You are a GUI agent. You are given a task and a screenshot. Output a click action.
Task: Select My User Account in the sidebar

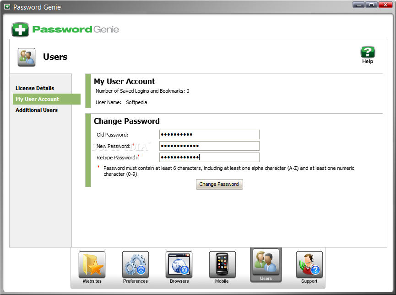tap(47, 99)
